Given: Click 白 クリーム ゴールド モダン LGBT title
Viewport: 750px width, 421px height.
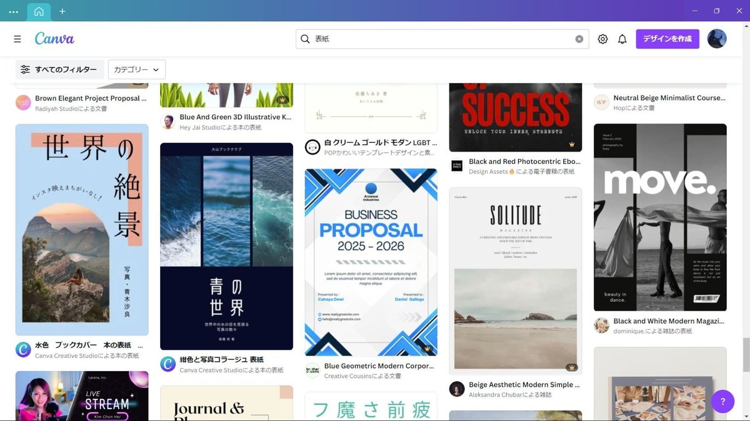Looking at the screenshot, I should 381,143.
